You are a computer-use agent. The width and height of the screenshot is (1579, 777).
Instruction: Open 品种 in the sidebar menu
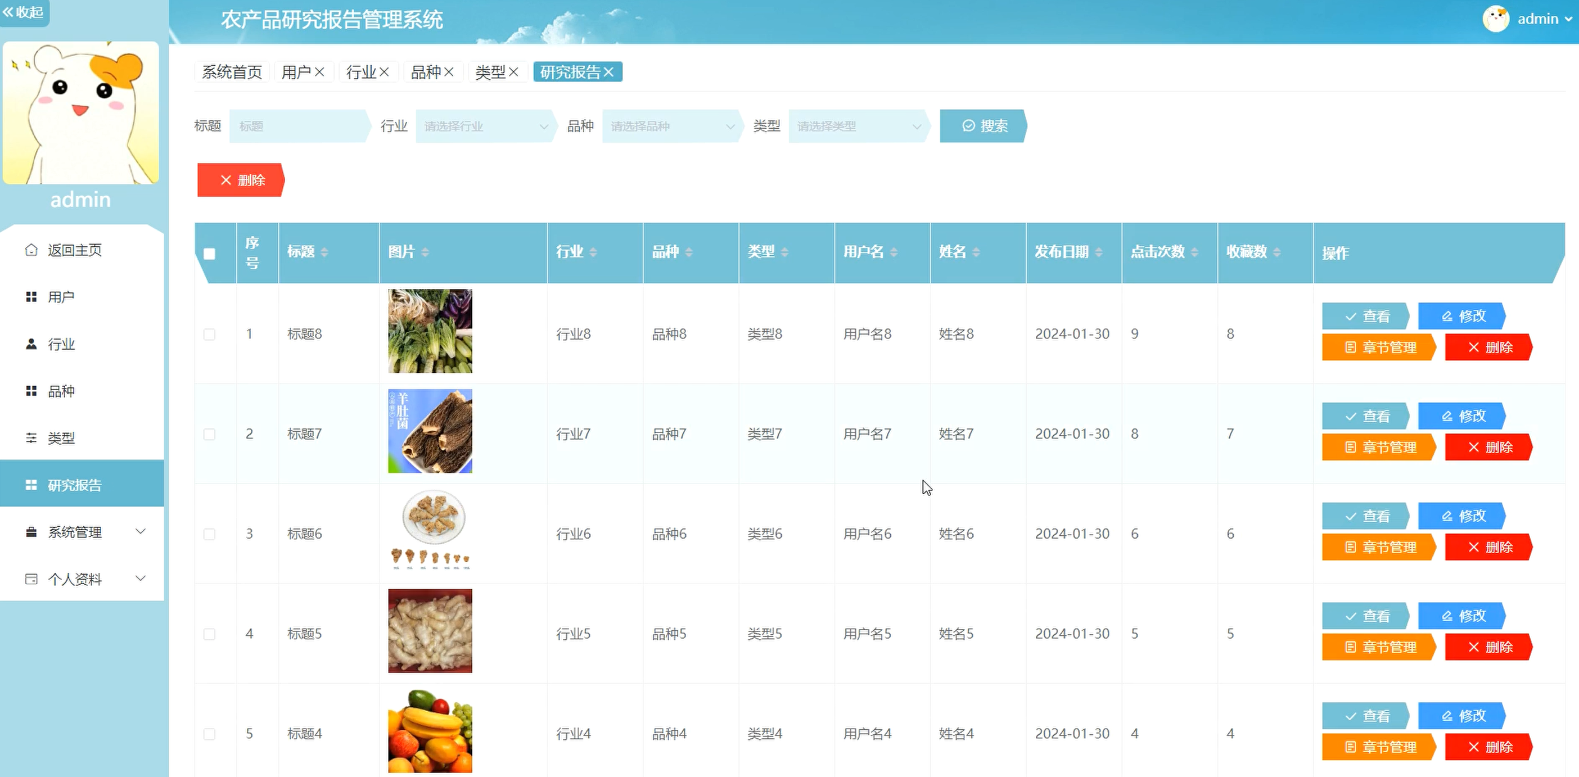coord(82,391)
